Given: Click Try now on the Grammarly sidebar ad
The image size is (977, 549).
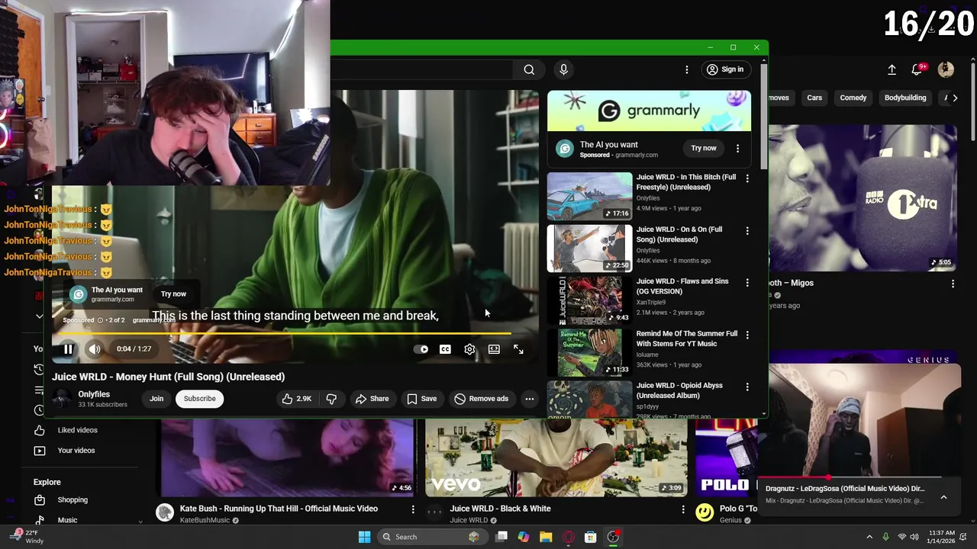Looking at the screenshot, I should click(x=704, y=148).
